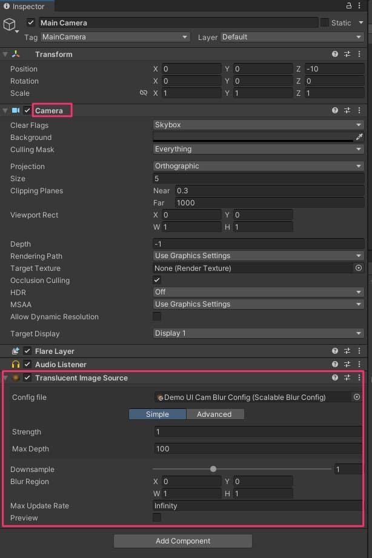This screenshot has height=558, width=372.
Task: Disable the Flare Layer component checkbox
Action: tap(27, 351)
